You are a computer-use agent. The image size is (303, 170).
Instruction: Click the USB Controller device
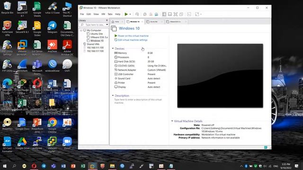click(140, 74)
